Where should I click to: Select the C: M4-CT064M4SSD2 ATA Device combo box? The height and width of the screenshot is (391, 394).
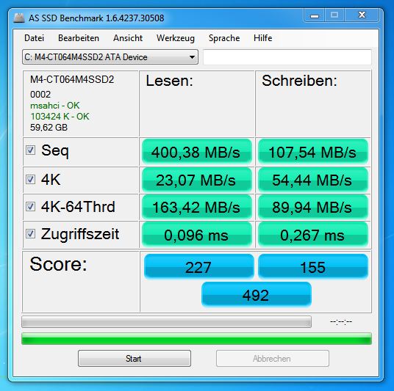[110, 57]
